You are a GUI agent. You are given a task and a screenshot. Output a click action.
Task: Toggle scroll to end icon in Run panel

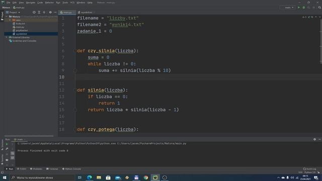coord(12,157)
